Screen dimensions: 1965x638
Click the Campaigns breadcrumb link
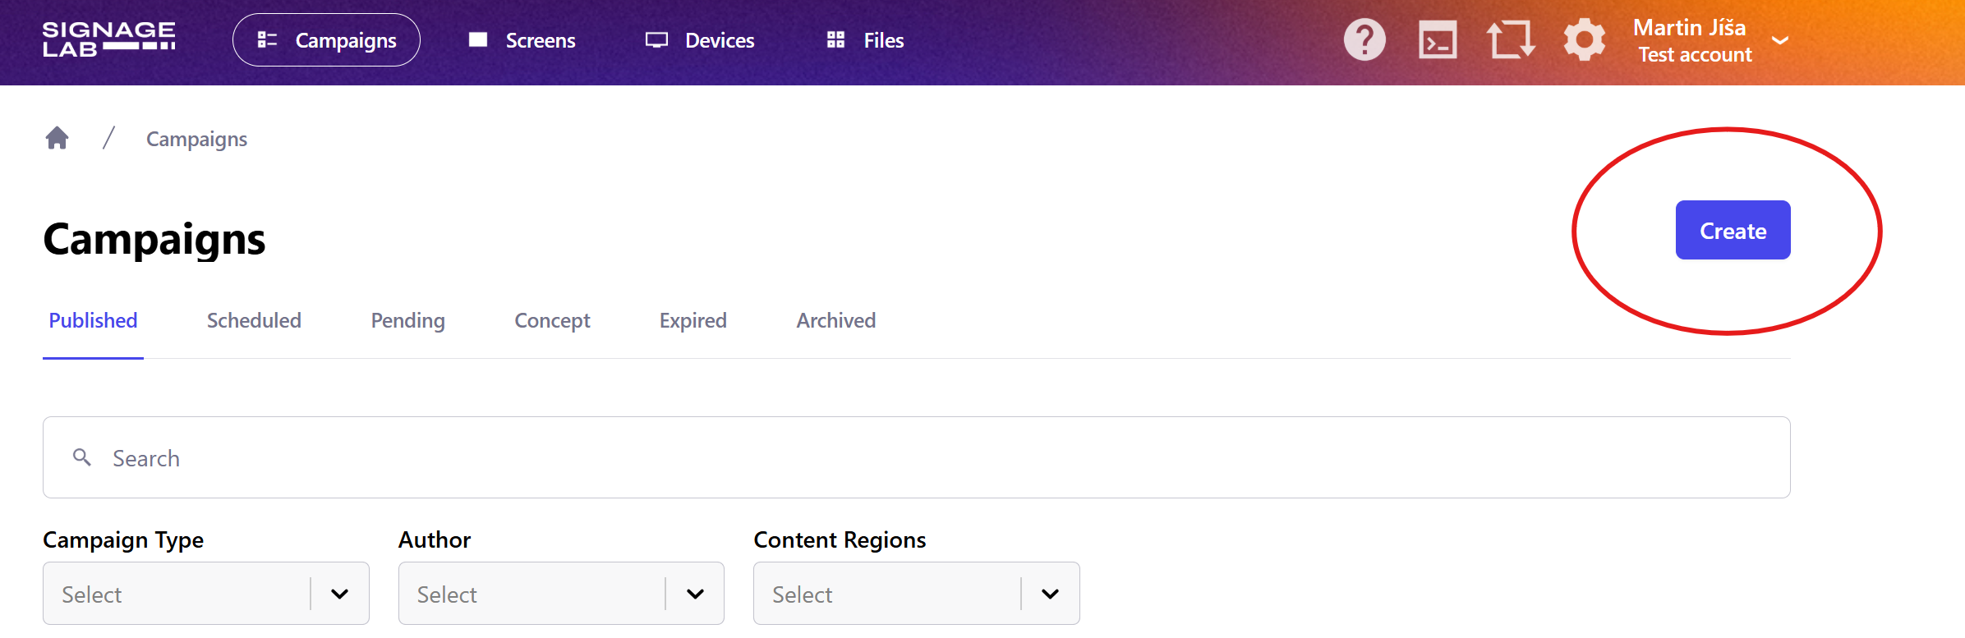(196, 139)
